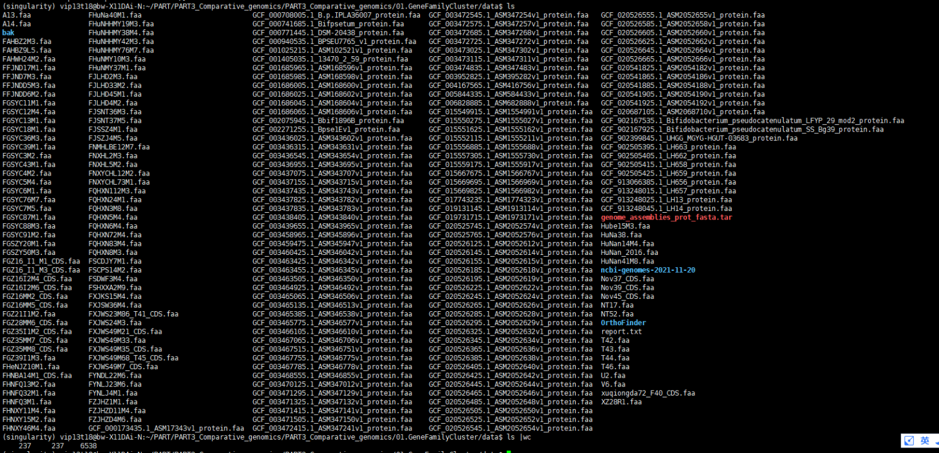The height and width of the screenshot is (453, 939).
Task: Click the report.txt file name
Action: (x=621, y=332)
